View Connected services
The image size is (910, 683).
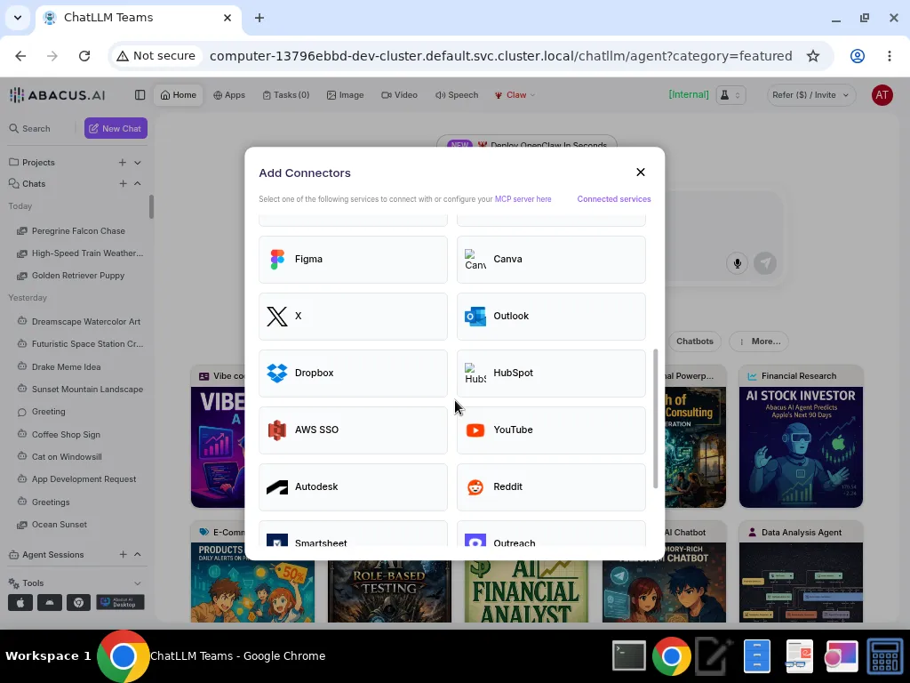click(613, 199)
